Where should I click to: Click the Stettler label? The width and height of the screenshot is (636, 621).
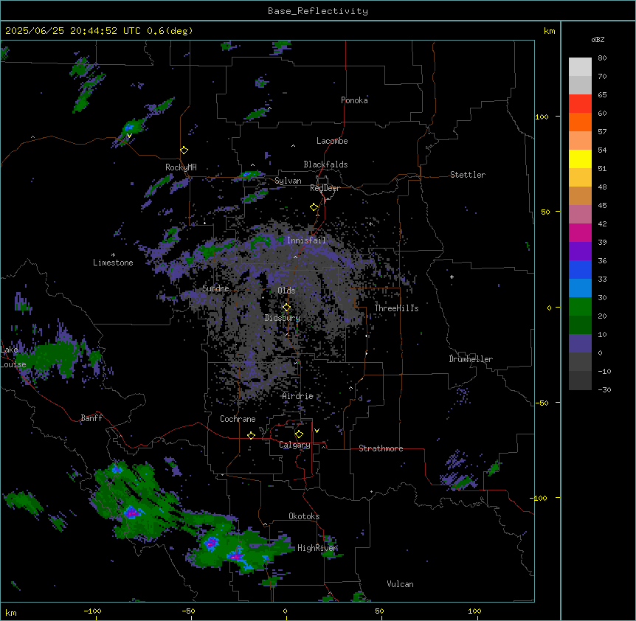coord(468,175)
